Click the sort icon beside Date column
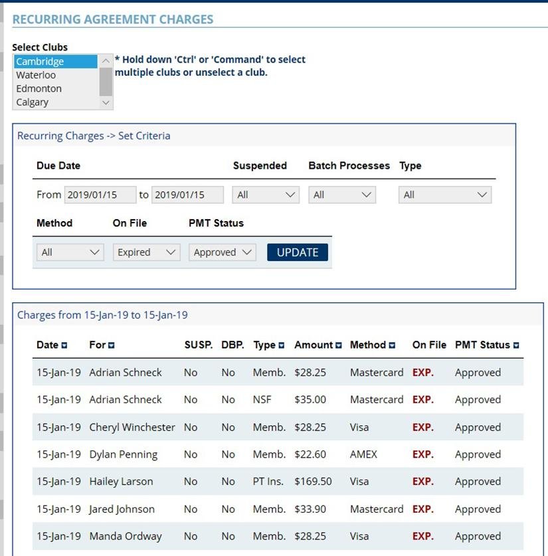548x556 pixels. point(64,345)
